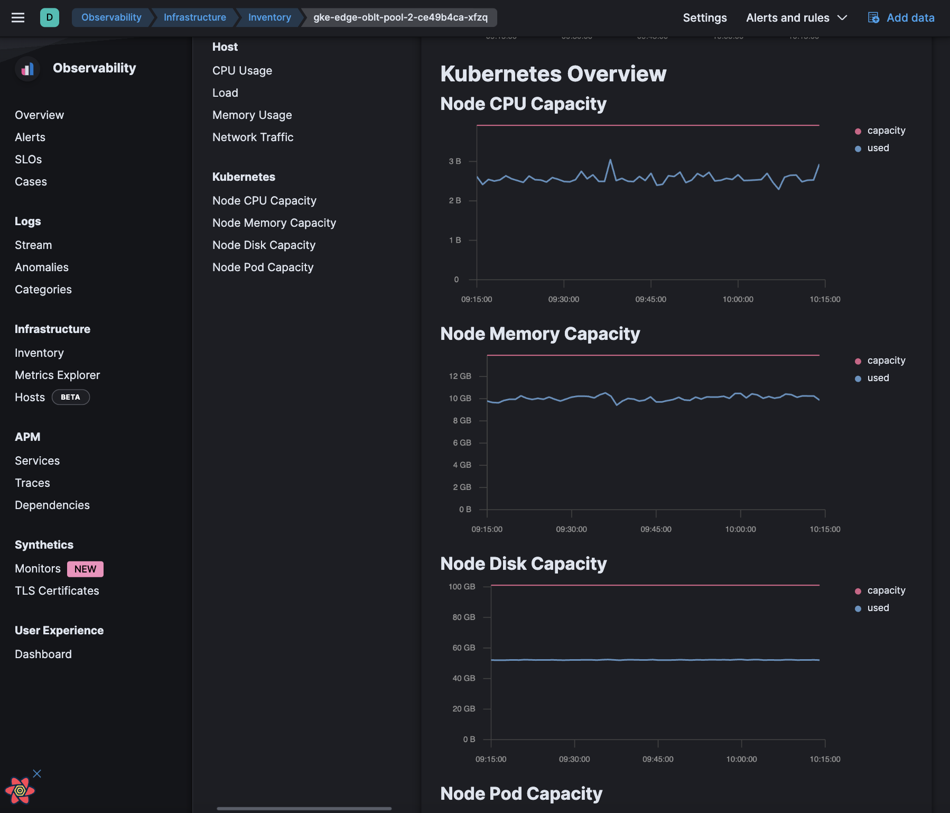Click the horizontal scrollbar at the bottom

pos(304,808)
